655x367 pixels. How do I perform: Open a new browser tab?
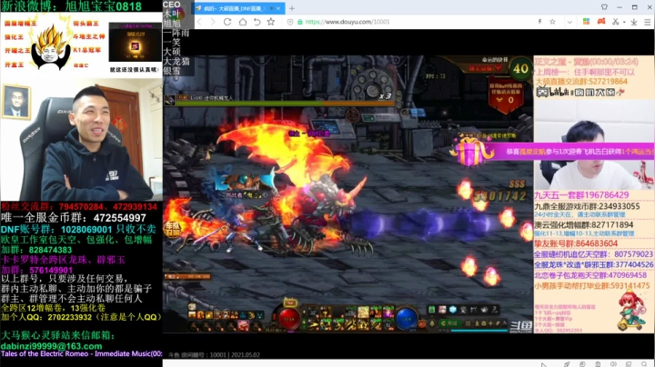click(292, 8)
